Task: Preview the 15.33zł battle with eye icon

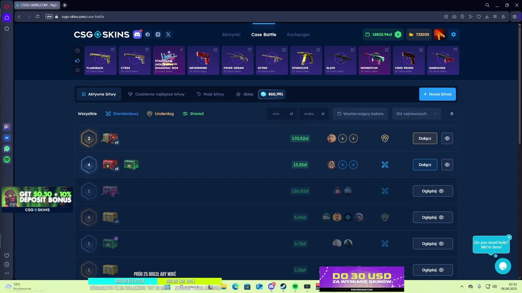Action: (x=447, y=165)
